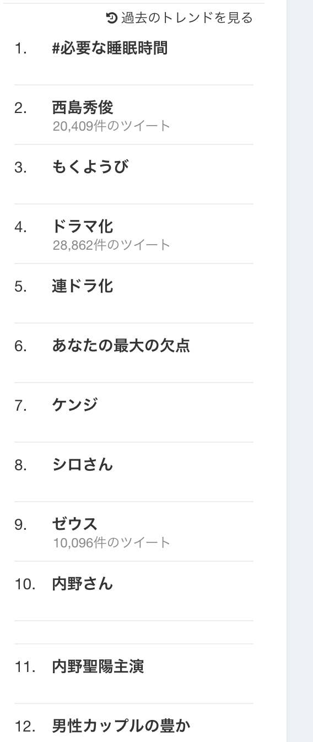Open the もくようび trend
This screenshot has height=742, width=313.
[90, 166]
